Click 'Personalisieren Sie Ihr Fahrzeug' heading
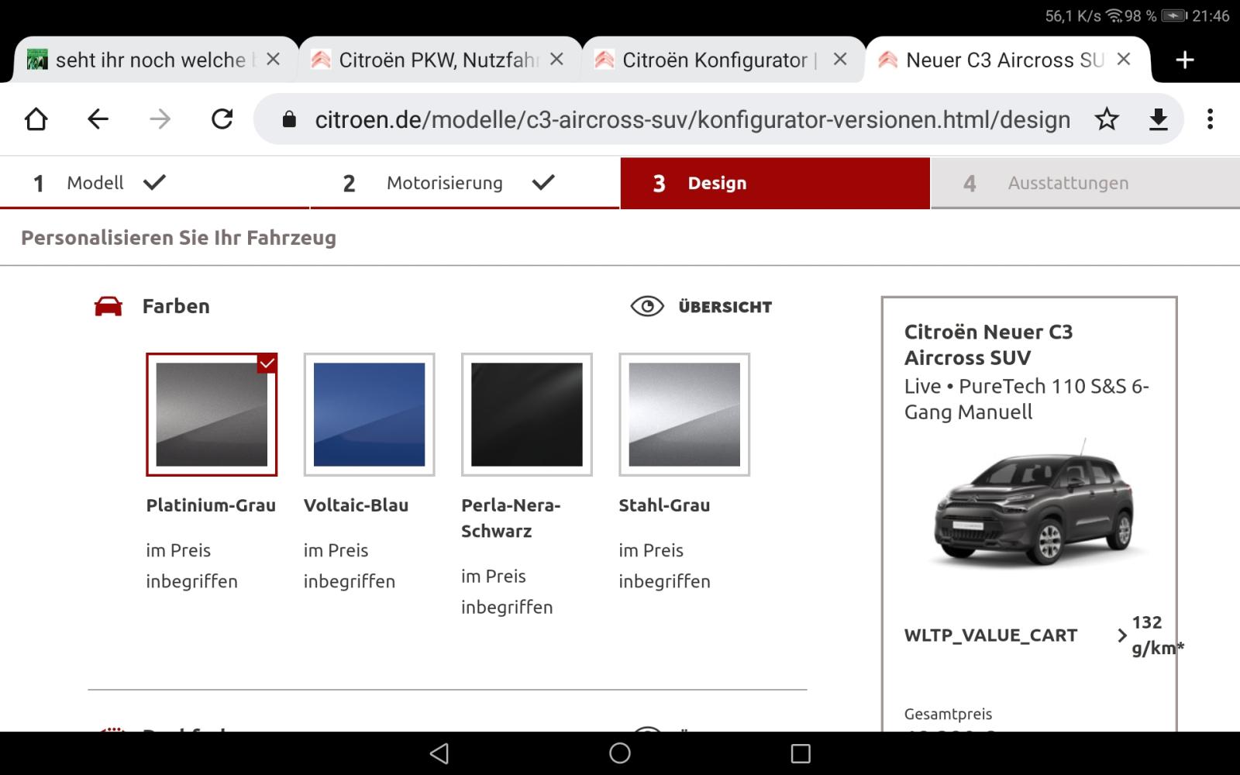 click(x=178, y=238)
